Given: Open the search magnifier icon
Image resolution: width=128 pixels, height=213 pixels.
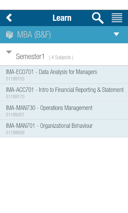Looking at the screenshot, I should click(98, 18).
